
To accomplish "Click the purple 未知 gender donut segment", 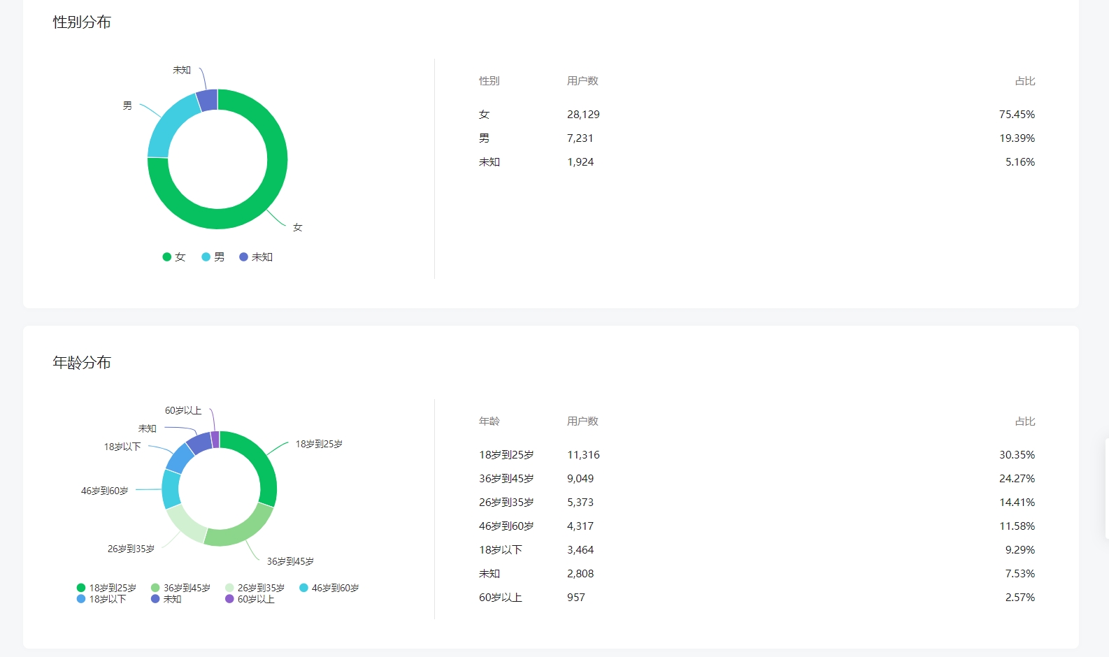I will 208,100.
